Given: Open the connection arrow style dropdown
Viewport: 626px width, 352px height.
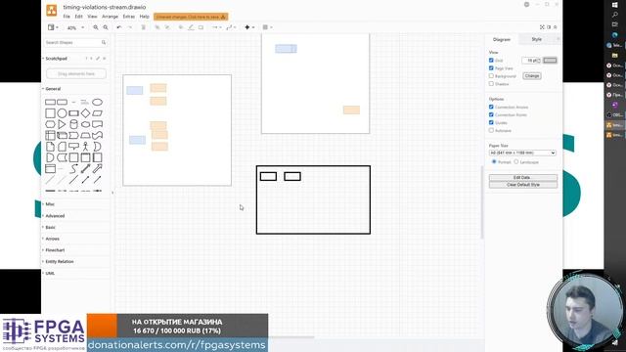Looking at the screenshot, I should (x=217, y=27).
